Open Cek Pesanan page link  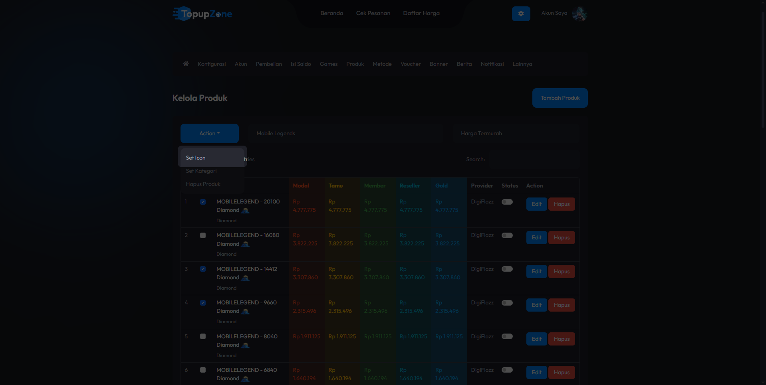373,13
